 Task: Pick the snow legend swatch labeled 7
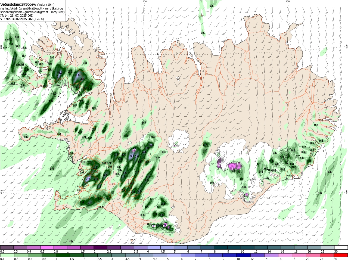pos(194,247)
